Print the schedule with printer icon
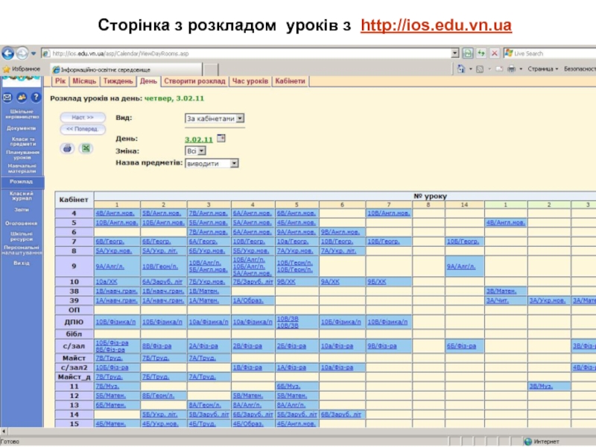The width and height of the screenshot is (596, 447). click(67, 148)
